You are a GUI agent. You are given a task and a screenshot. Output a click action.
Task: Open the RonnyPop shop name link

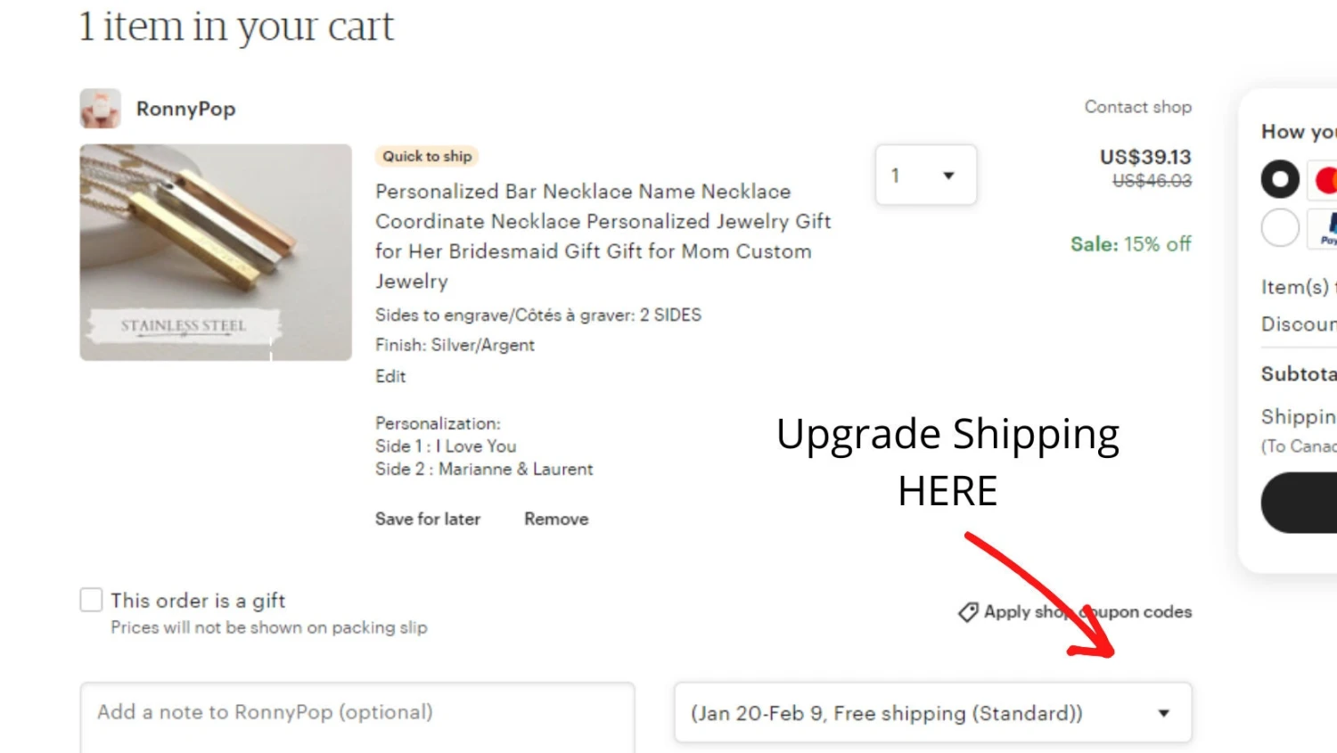coord(185,109)
